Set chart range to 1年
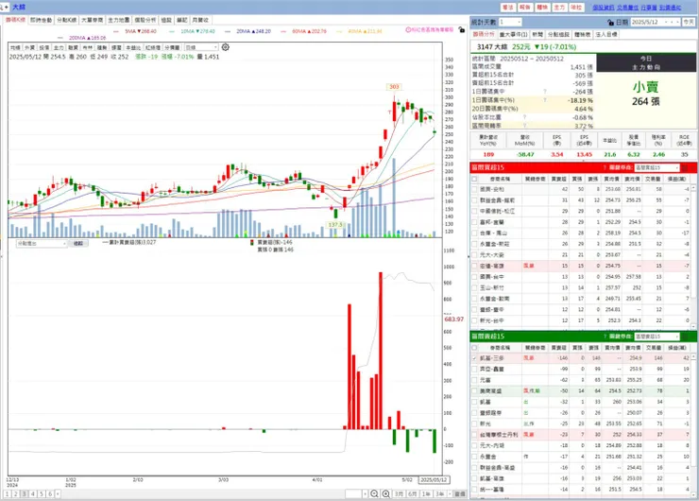 (x=427, y=493)
